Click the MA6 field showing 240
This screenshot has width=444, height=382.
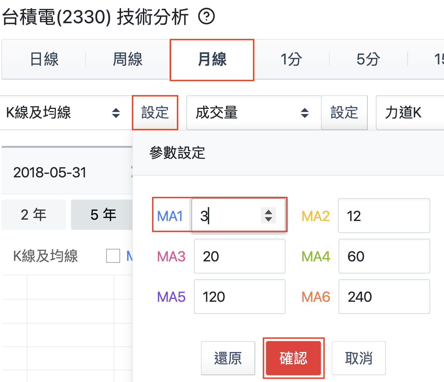pyautogui.click(x=384, y=297)
